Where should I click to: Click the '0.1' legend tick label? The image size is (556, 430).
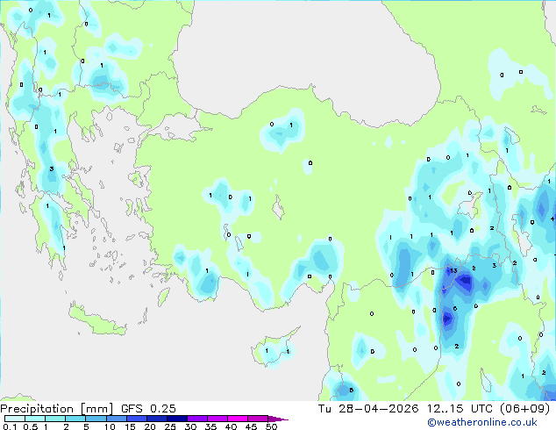(x=10, y=426)
